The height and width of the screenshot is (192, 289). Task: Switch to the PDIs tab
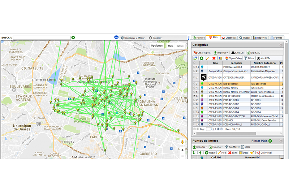(x=213, y=38)
